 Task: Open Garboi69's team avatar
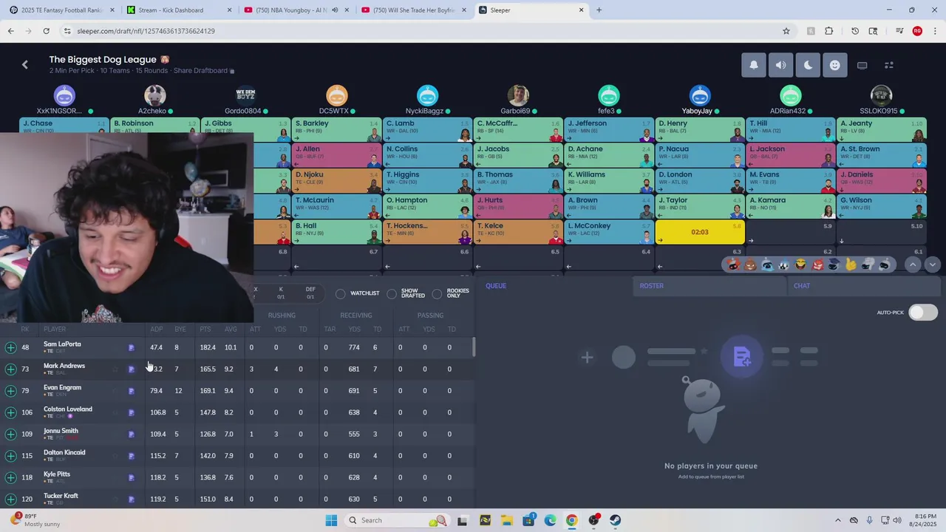[x=518, y=96]
